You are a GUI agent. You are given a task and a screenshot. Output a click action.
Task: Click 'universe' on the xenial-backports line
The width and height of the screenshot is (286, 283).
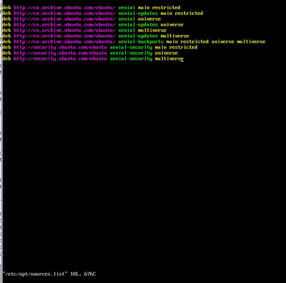point(223,42)
